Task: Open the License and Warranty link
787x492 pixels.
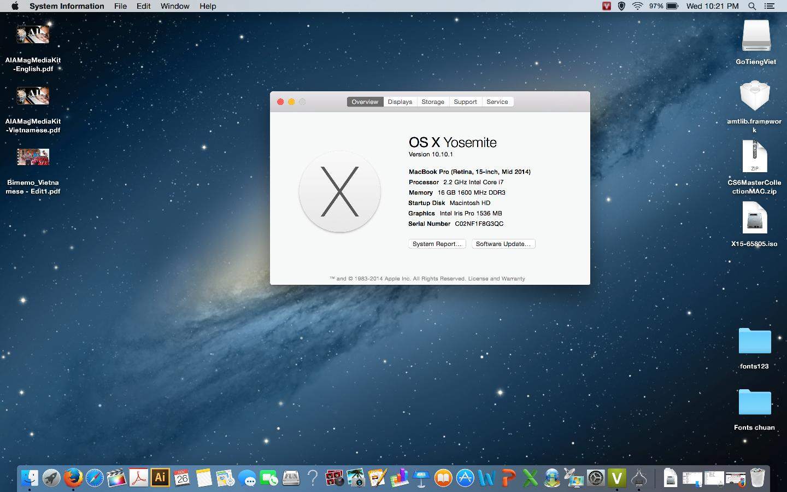Action: click(x=496, y=279)
